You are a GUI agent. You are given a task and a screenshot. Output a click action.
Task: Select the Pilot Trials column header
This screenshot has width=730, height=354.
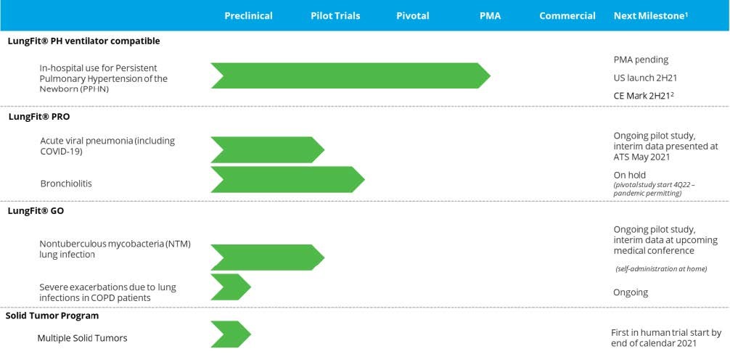pos(335,16)
